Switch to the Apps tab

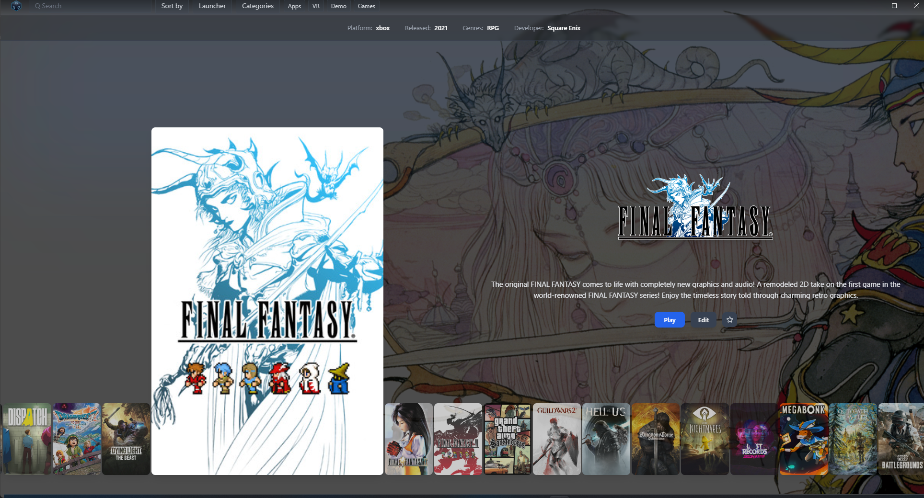[x=294, y=6]
